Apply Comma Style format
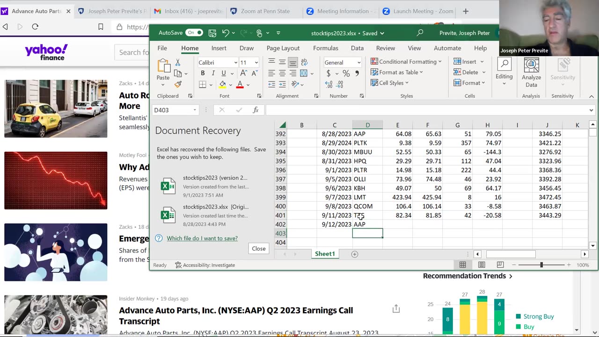The width and height of the screenshot is (599, 337). point(357,73)
